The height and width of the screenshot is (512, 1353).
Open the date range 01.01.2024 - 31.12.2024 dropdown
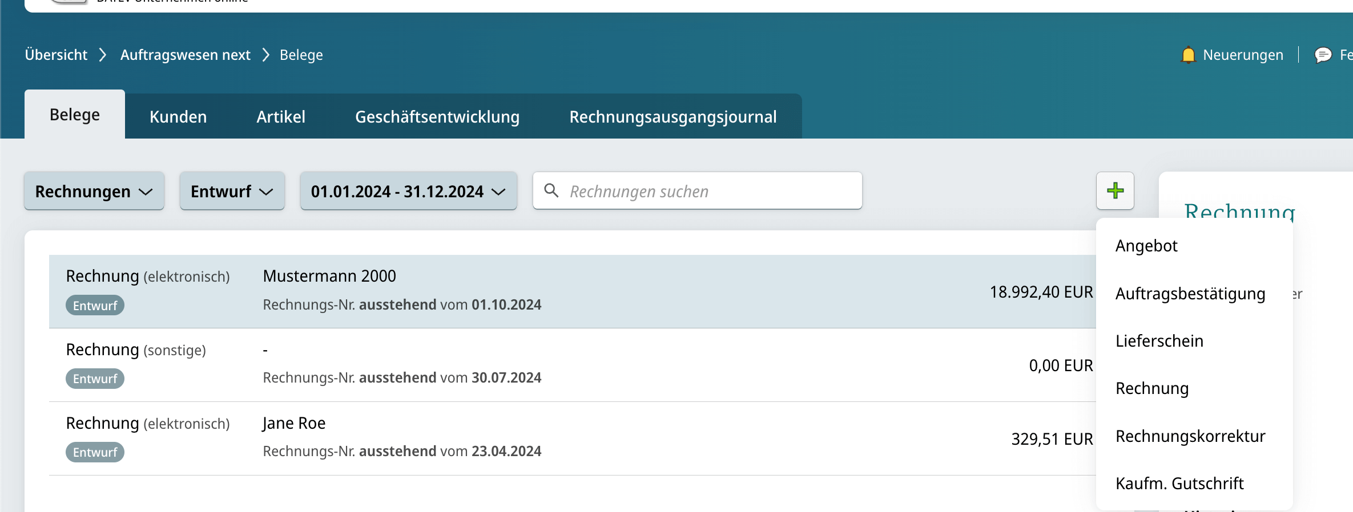tap(408, 192)
